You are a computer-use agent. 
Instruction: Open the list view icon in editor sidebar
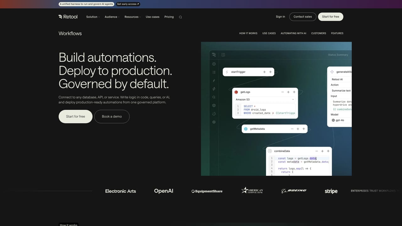(x=214, y=72)
